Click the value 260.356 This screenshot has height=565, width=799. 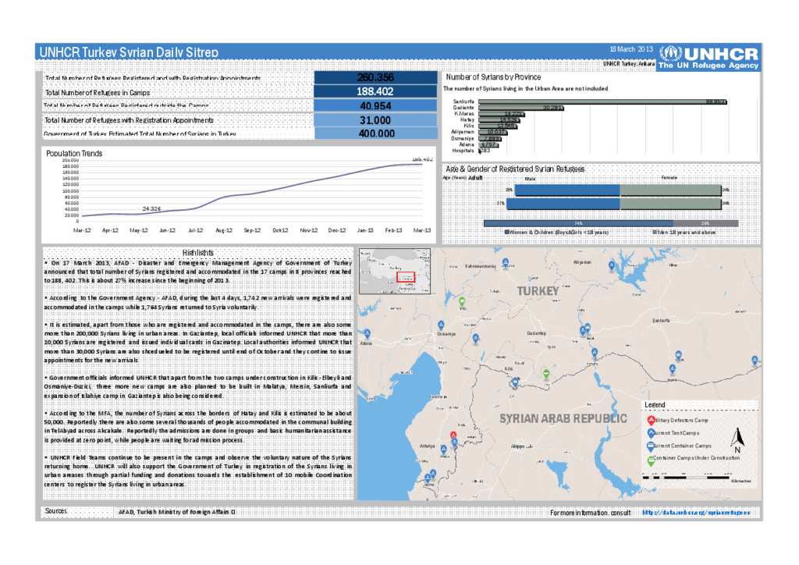point(375,77)
